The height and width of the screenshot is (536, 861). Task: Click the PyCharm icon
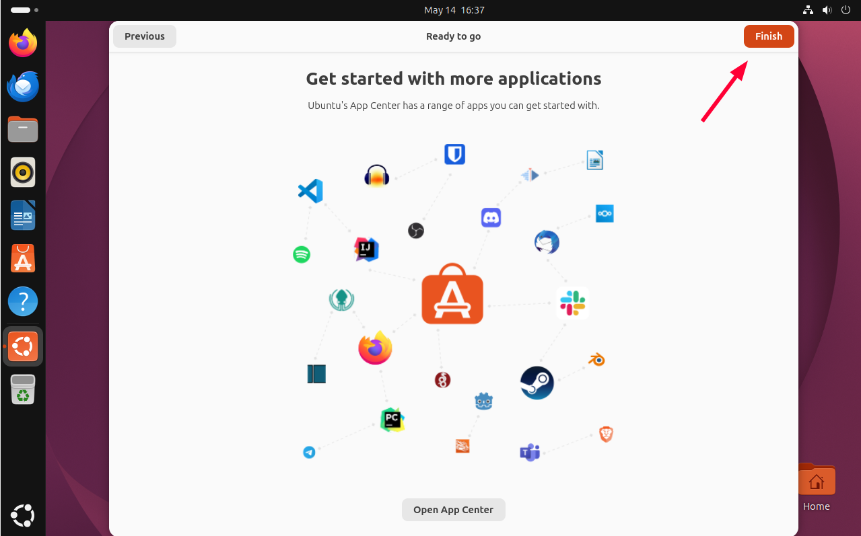tap(392, 420)
